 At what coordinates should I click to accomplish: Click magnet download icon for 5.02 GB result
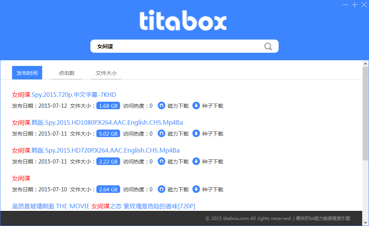pos(162,133)
